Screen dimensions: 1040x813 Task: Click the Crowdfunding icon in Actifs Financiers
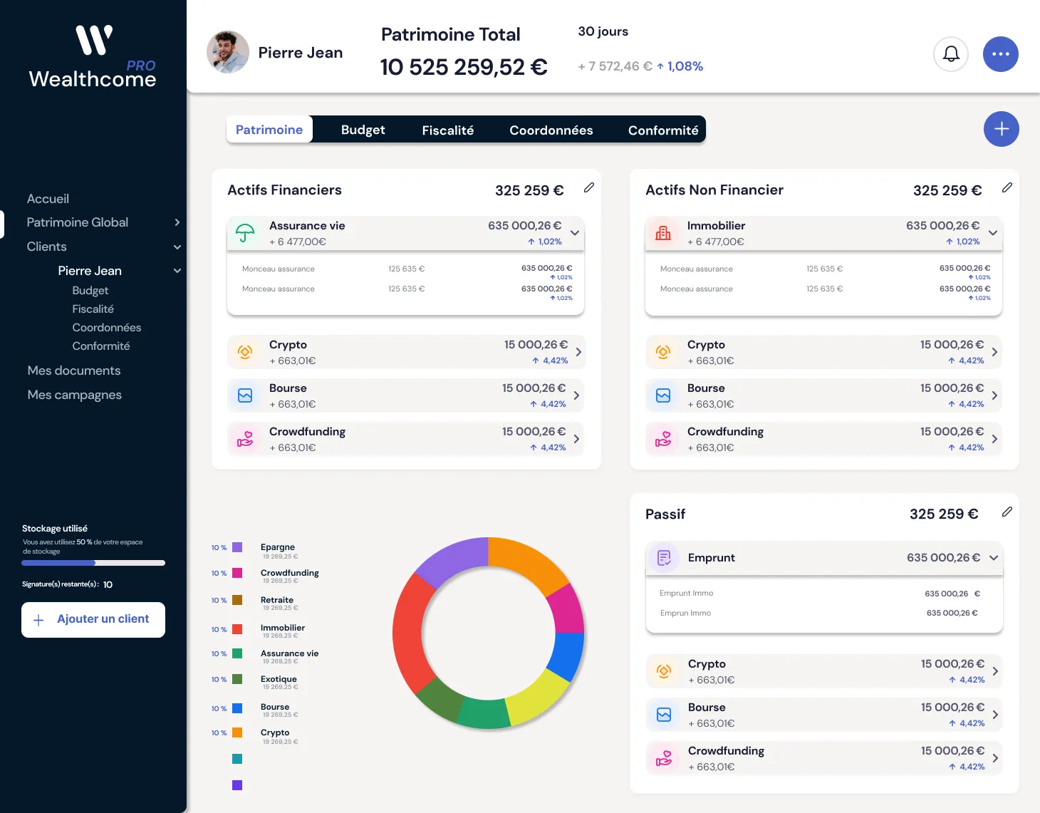coord(245,439)
